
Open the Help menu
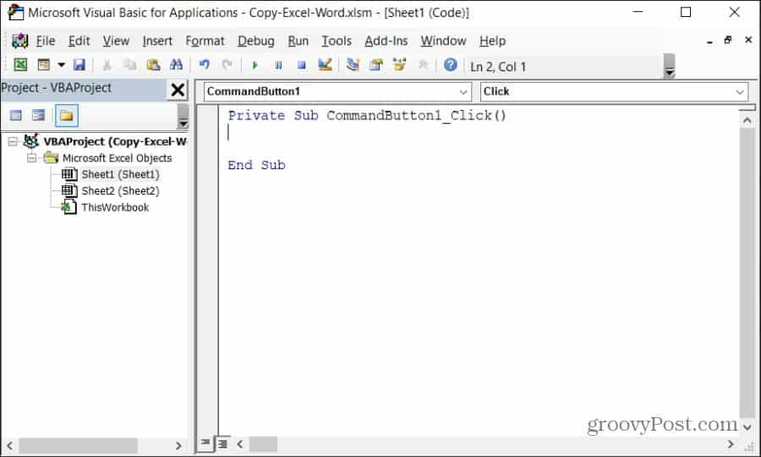click(x=493, y=41)
